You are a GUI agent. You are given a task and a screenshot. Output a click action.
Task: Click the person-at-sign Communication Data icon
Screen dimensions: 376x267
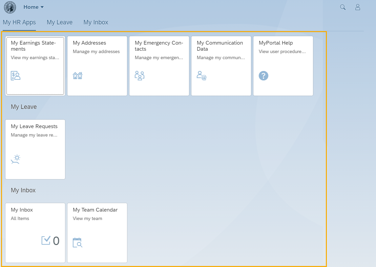202,75
